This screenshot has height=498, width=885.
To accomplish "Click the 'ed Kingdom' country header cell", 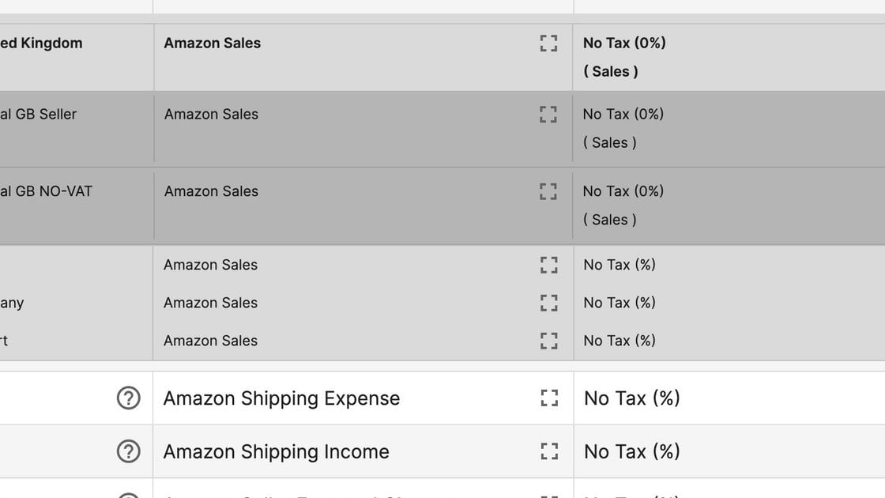I will pyautogui.click(x=76, y=57).
